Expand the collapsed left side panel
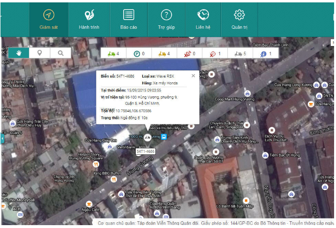Image resolution: width=336 pixels, height=228 pixels. (2, 138)
